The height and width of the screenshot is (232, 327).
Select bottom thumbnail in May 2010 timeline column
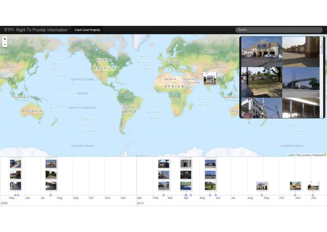(x=210, y=186)
